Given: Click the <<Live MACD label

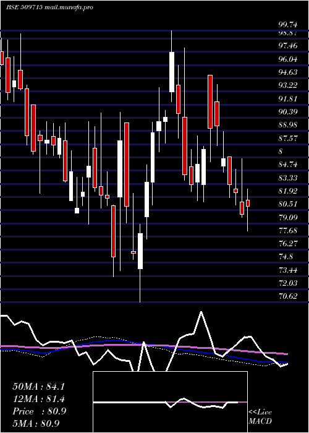Looking at the screenshot, I should click(260, 417).
